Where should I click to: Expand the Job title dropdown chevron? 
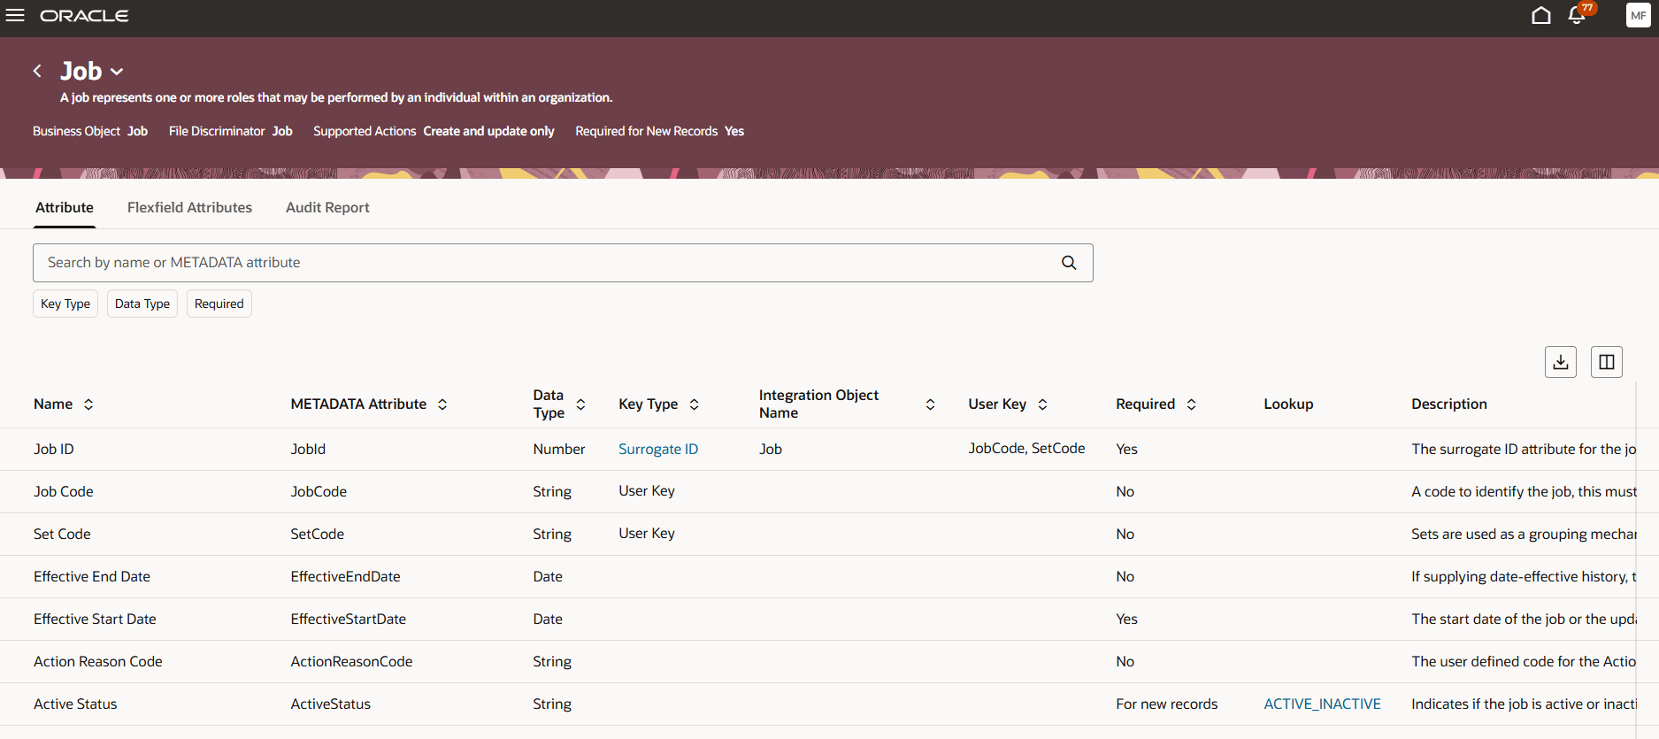tap(117, 72)
